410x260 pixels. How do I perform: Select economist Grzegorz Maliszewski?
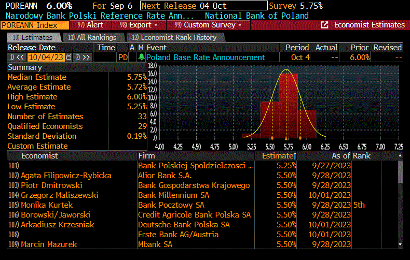(60, 195)
